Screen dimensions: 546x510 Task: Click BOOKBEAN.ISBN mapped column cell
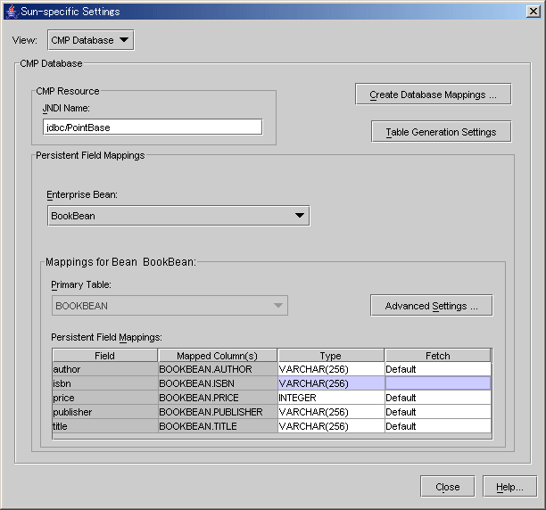tap(218, 383)
